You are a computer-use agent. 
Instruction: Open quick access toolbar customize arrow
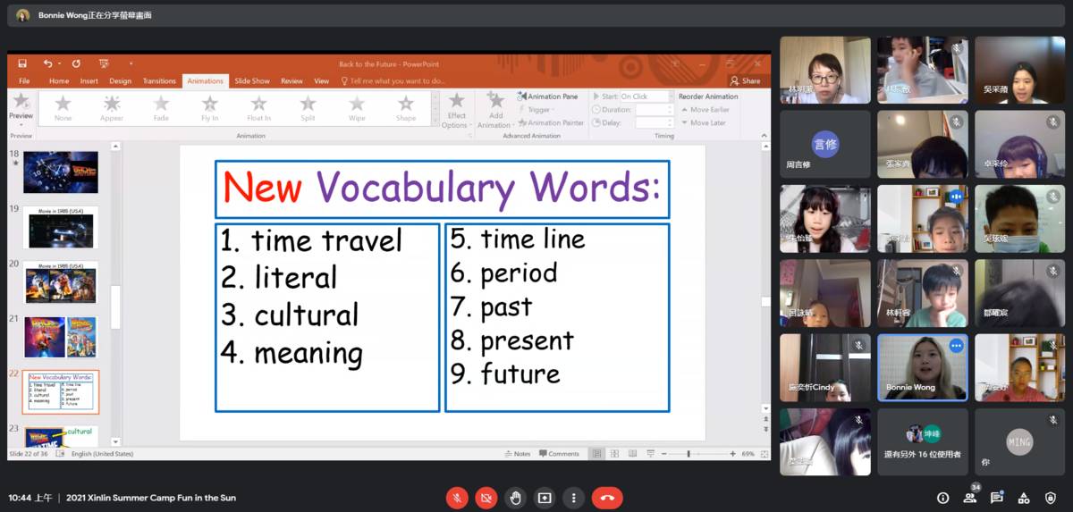click(131, 63)
